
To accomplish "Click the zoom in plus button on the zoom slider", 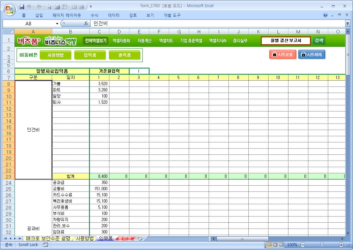I will point(341,245).
